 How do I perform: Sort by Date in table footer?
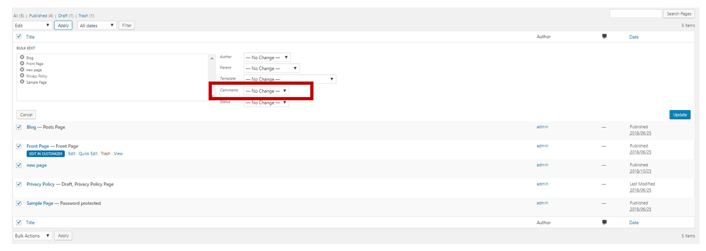(634, 222)
